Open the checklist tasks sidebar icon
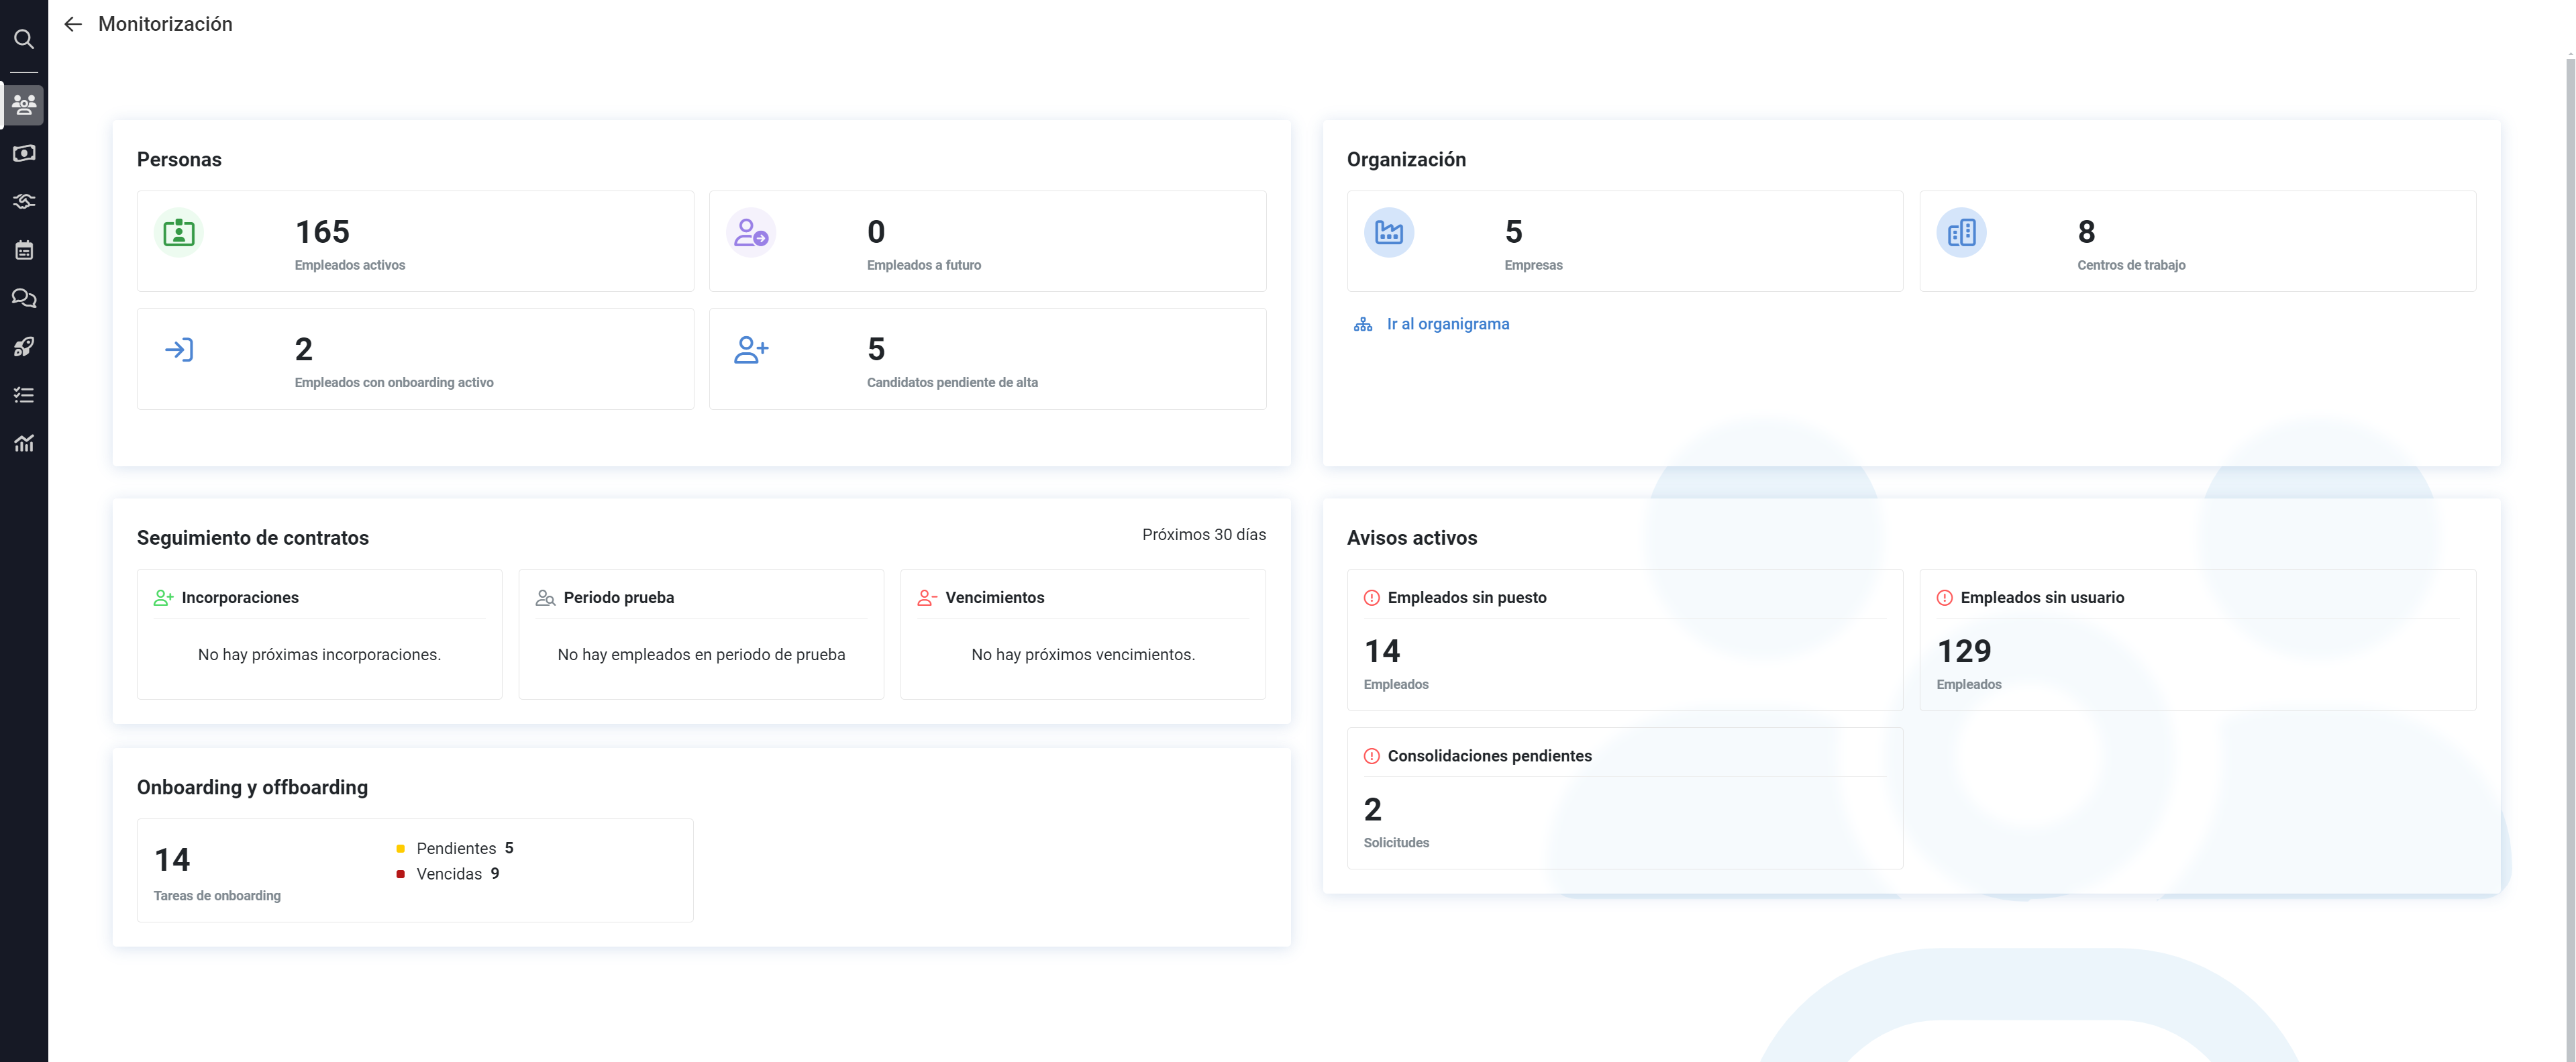Screen dimensions: 2576x1062 pyautogui.click(x=24, y=395)
